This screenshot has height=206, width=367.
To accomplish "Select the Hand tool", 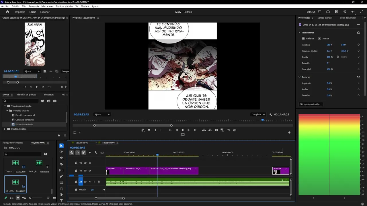I will tap(61, 195).
